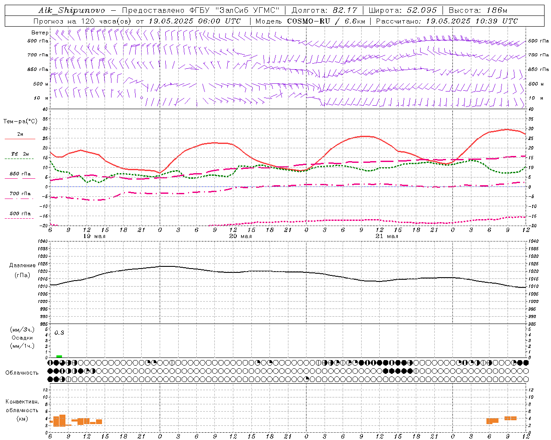Select the 0.3 precipitation amount value
The width and height of the screenshot is (551, 440).
pos(59,333)
